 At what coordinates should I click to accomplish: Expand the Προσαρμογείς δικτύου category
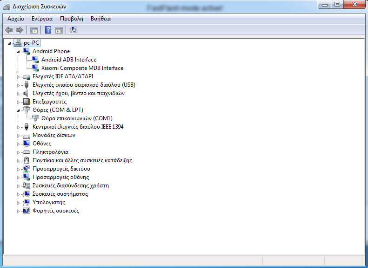click(18, 169)
